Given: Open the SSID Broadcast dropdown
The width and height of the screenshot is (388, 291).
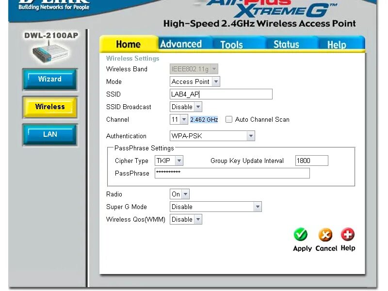Looking at the screenshot, I should click(x=186, y=107).
